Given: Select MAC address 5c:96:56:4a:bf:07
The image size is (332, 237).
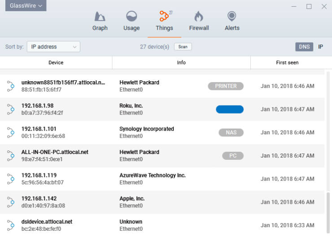Looking at the screenshot, I should [x=42, y=182].
